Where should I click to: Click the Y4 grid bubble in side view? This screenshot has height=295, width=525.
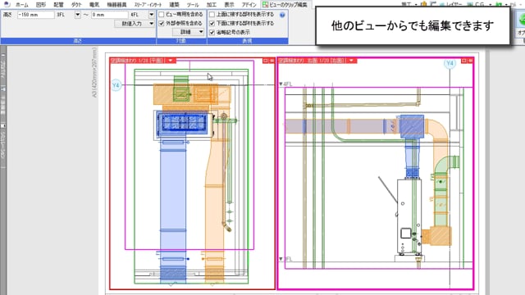450,63
